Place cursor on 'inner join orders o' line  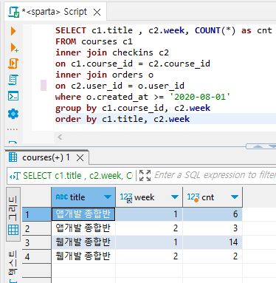(x=104, y=75)
